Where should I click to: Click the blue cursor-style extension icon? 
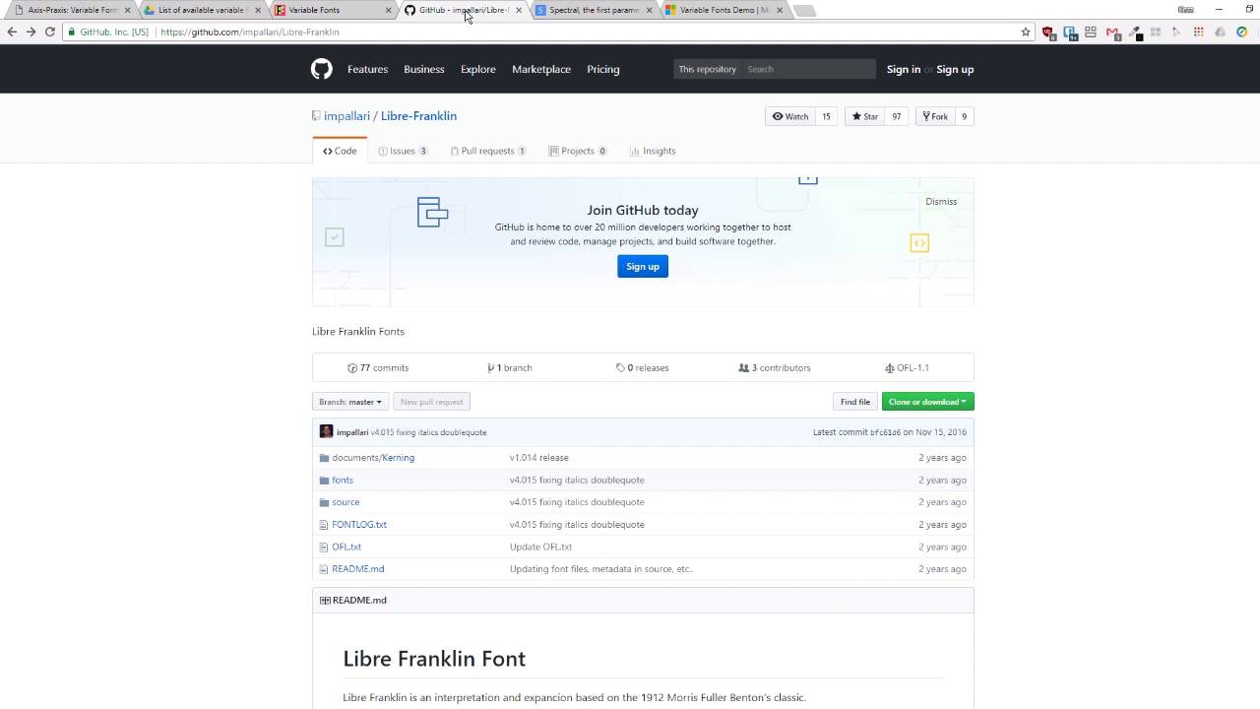1176,32
